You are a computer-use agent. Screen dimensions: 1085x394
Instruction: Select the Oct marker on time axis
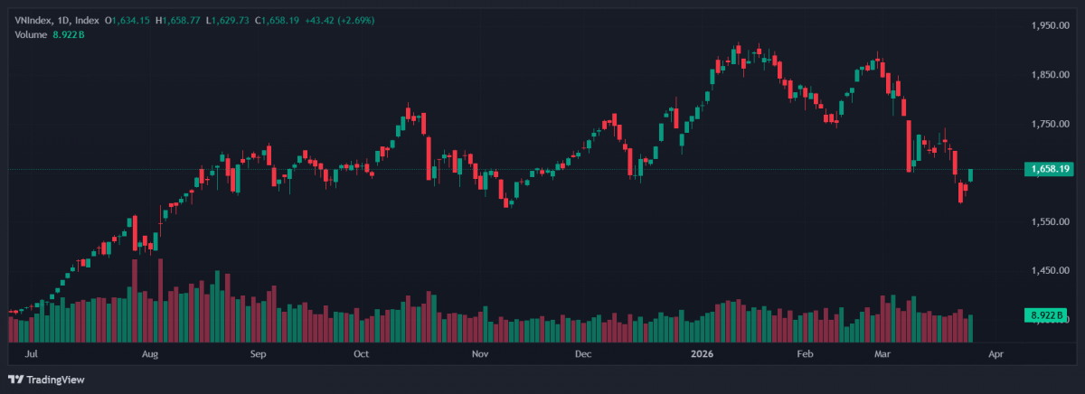(x=362, y=355)
